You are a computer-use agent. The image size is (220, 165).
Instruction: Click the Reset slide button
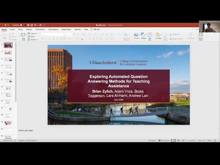coord(31,36)
